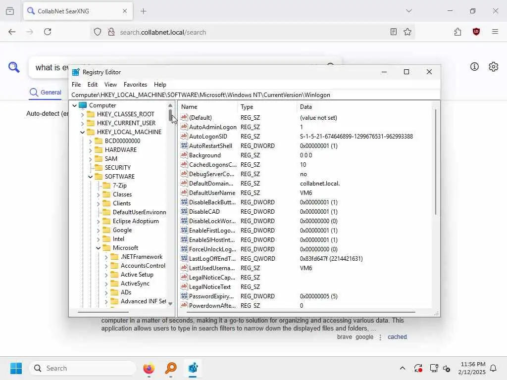Collapse the Computer tree node
Screen dimensions: 507x380
(x=74, y=105)
